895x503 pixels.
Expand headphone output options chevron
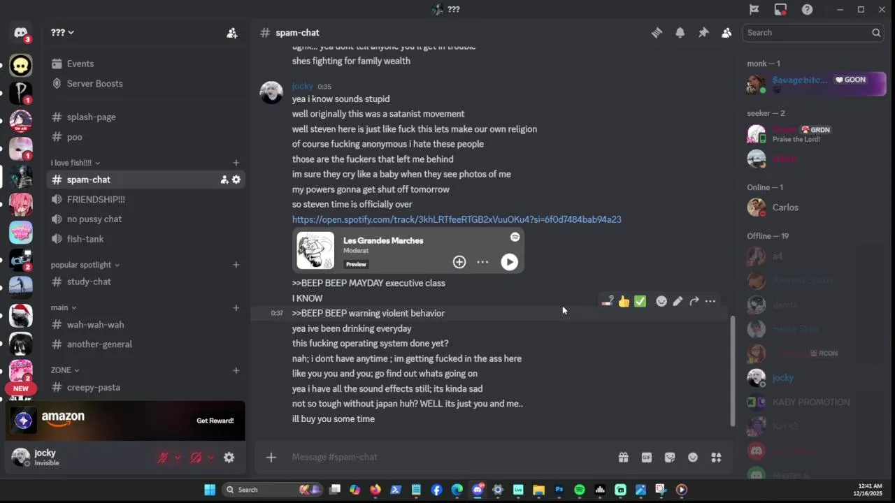[x=210, y=458]
